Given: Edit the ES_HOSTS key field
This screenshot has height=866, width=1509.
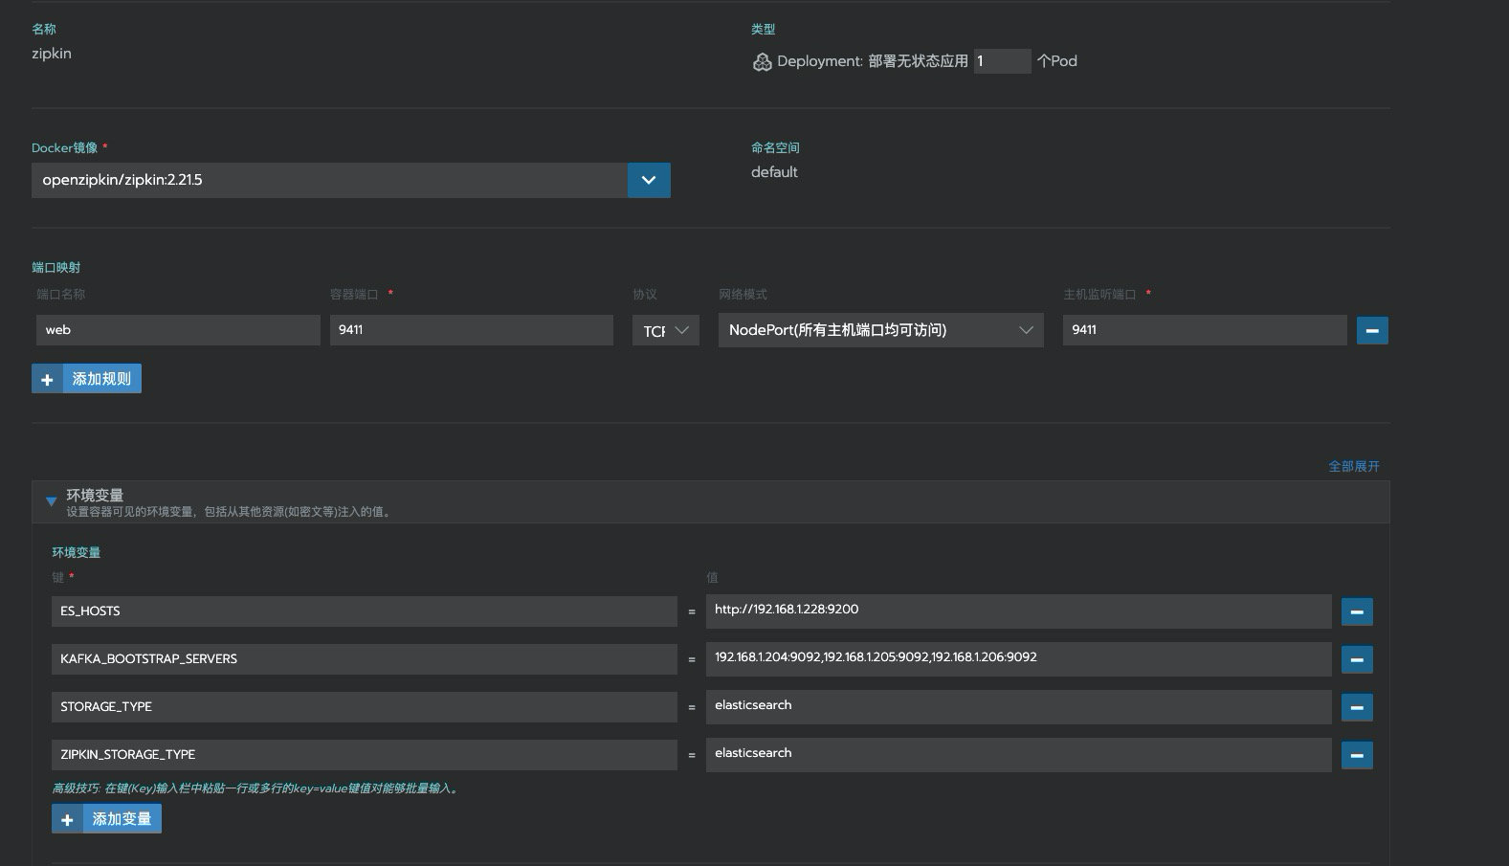Looking at the screenshot, I should coord(365,611).
